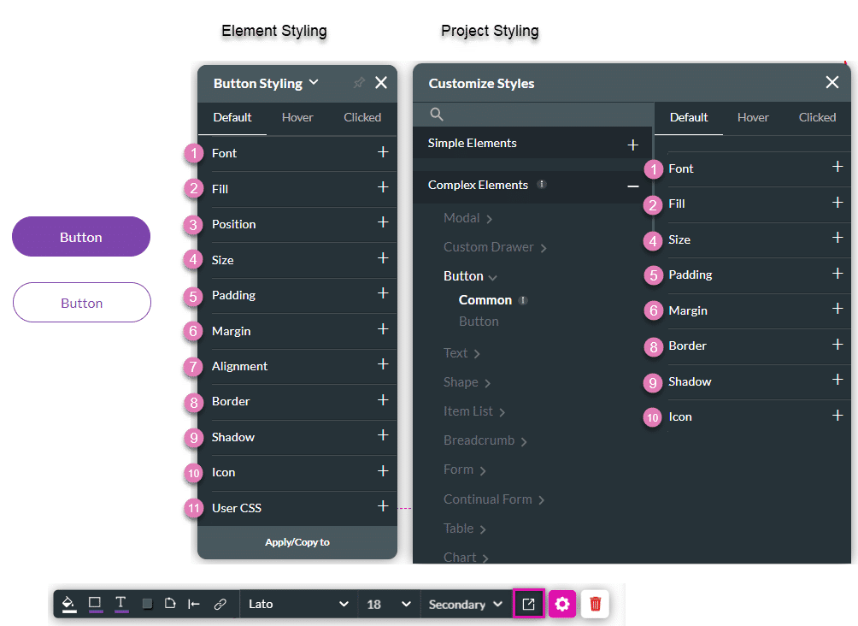Screen dimensions: 858x626
Task: Expand the Simple Elements category
Action: pos(633,145)
